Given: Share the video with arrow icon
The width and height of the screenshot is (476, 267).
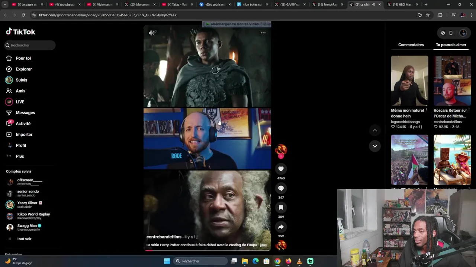Looking at the screenshot, I should tap(281, 227).
